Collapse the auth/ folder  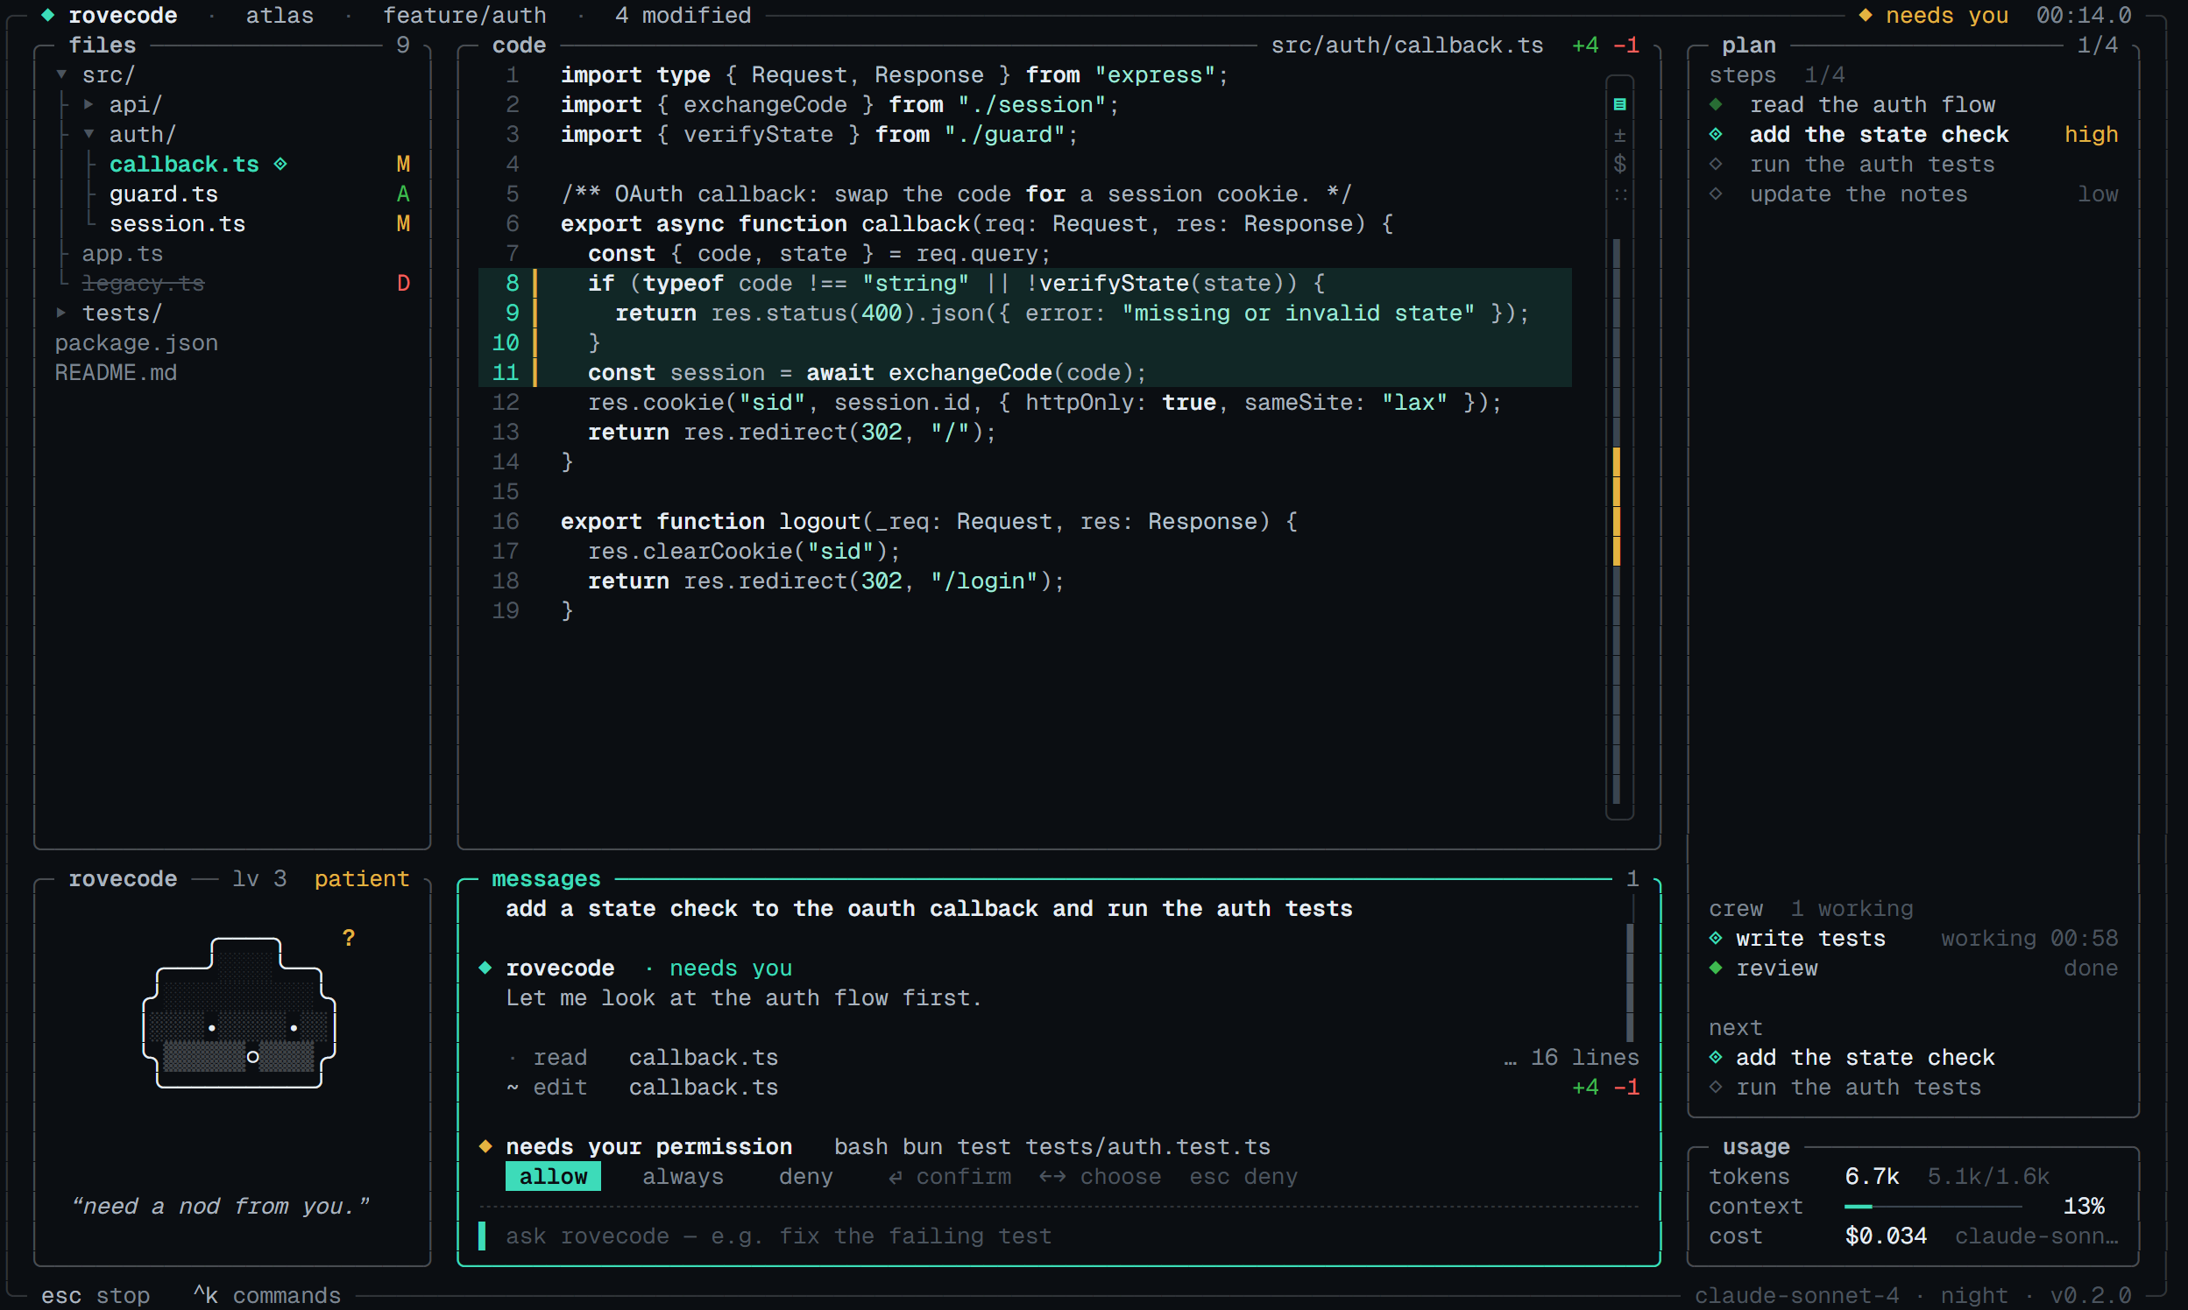(89, 135)
